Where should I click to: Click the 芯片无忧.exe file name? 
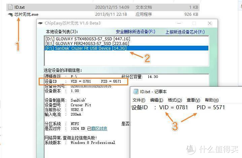point(26,14)
